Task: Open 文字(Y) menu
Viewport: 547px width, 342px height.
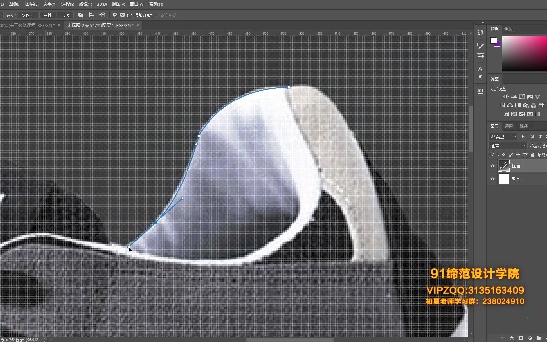Action: click(50, 4)
